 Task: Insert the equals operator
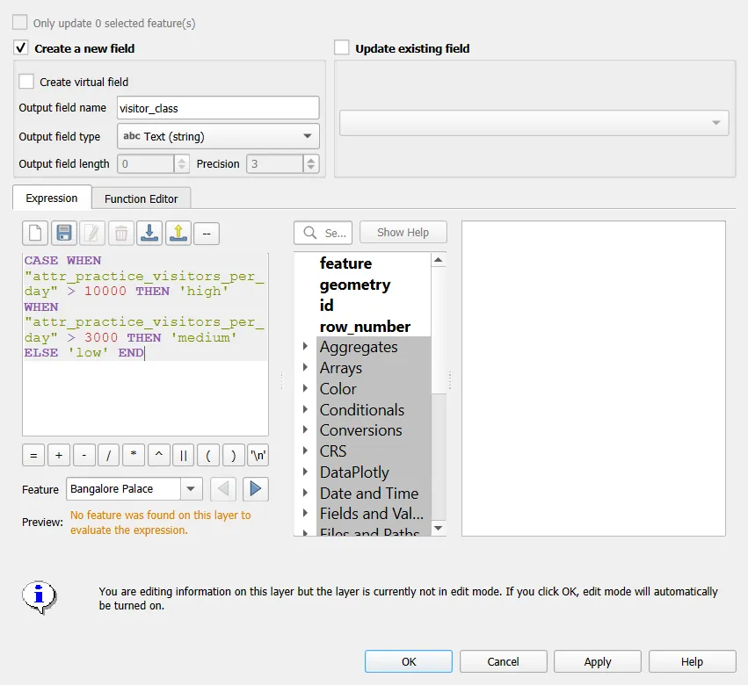pyautogui.click(x=33, y=456)
